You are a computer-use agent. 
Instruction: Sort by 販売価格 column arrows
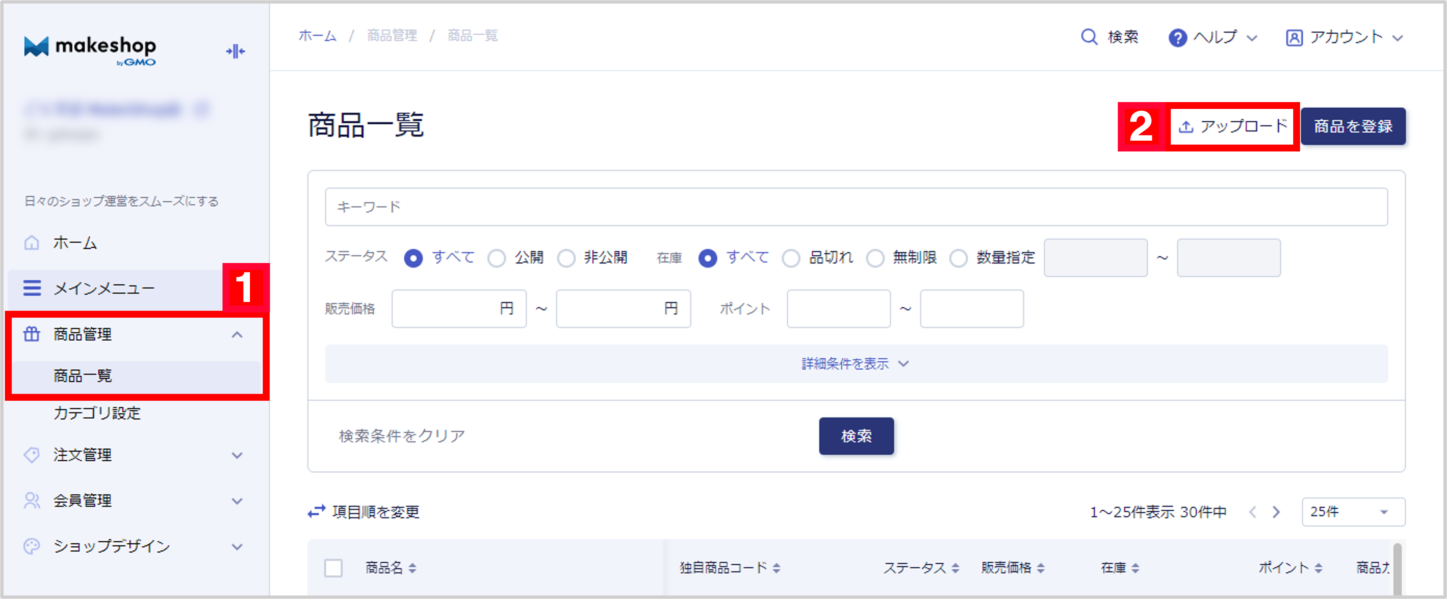click(x=1040, y=568)
